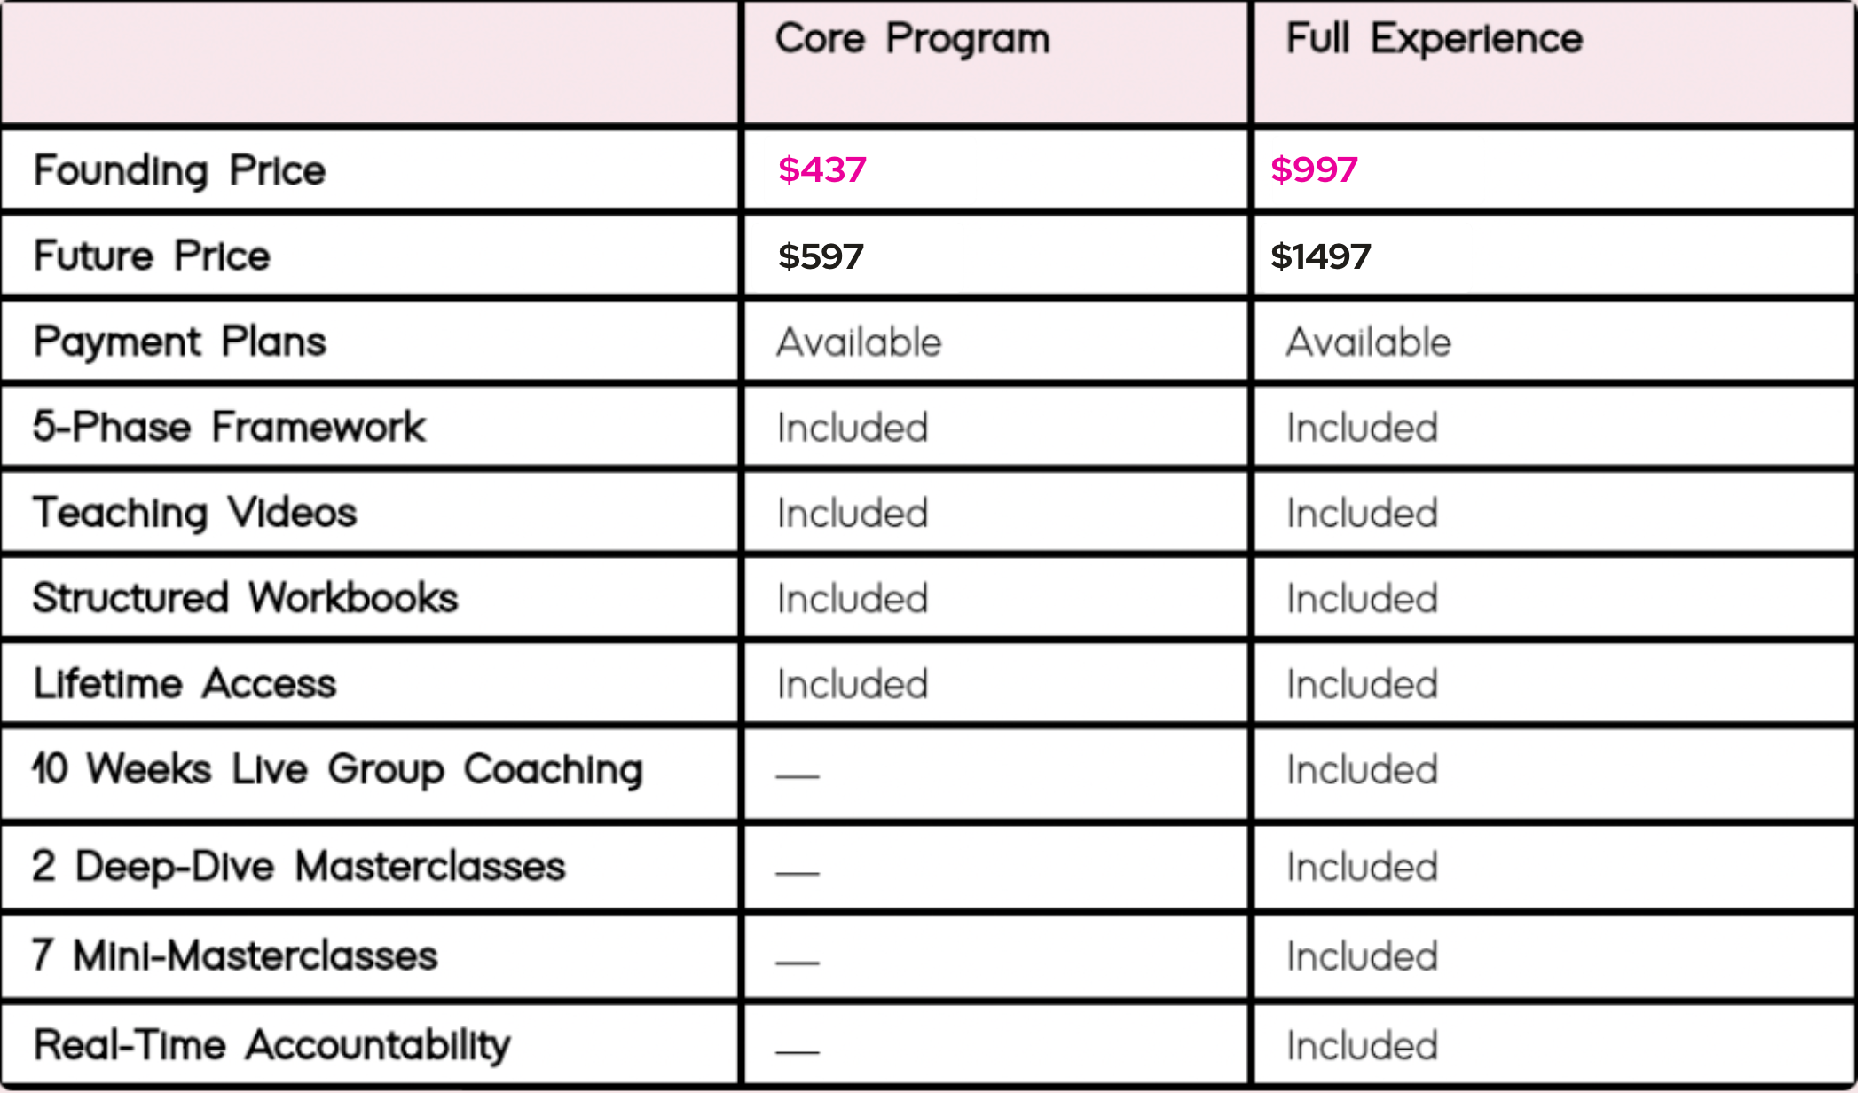Click Available under Core Program
The height and width of the screenshot is (1093, 1863).
point(859,342)
